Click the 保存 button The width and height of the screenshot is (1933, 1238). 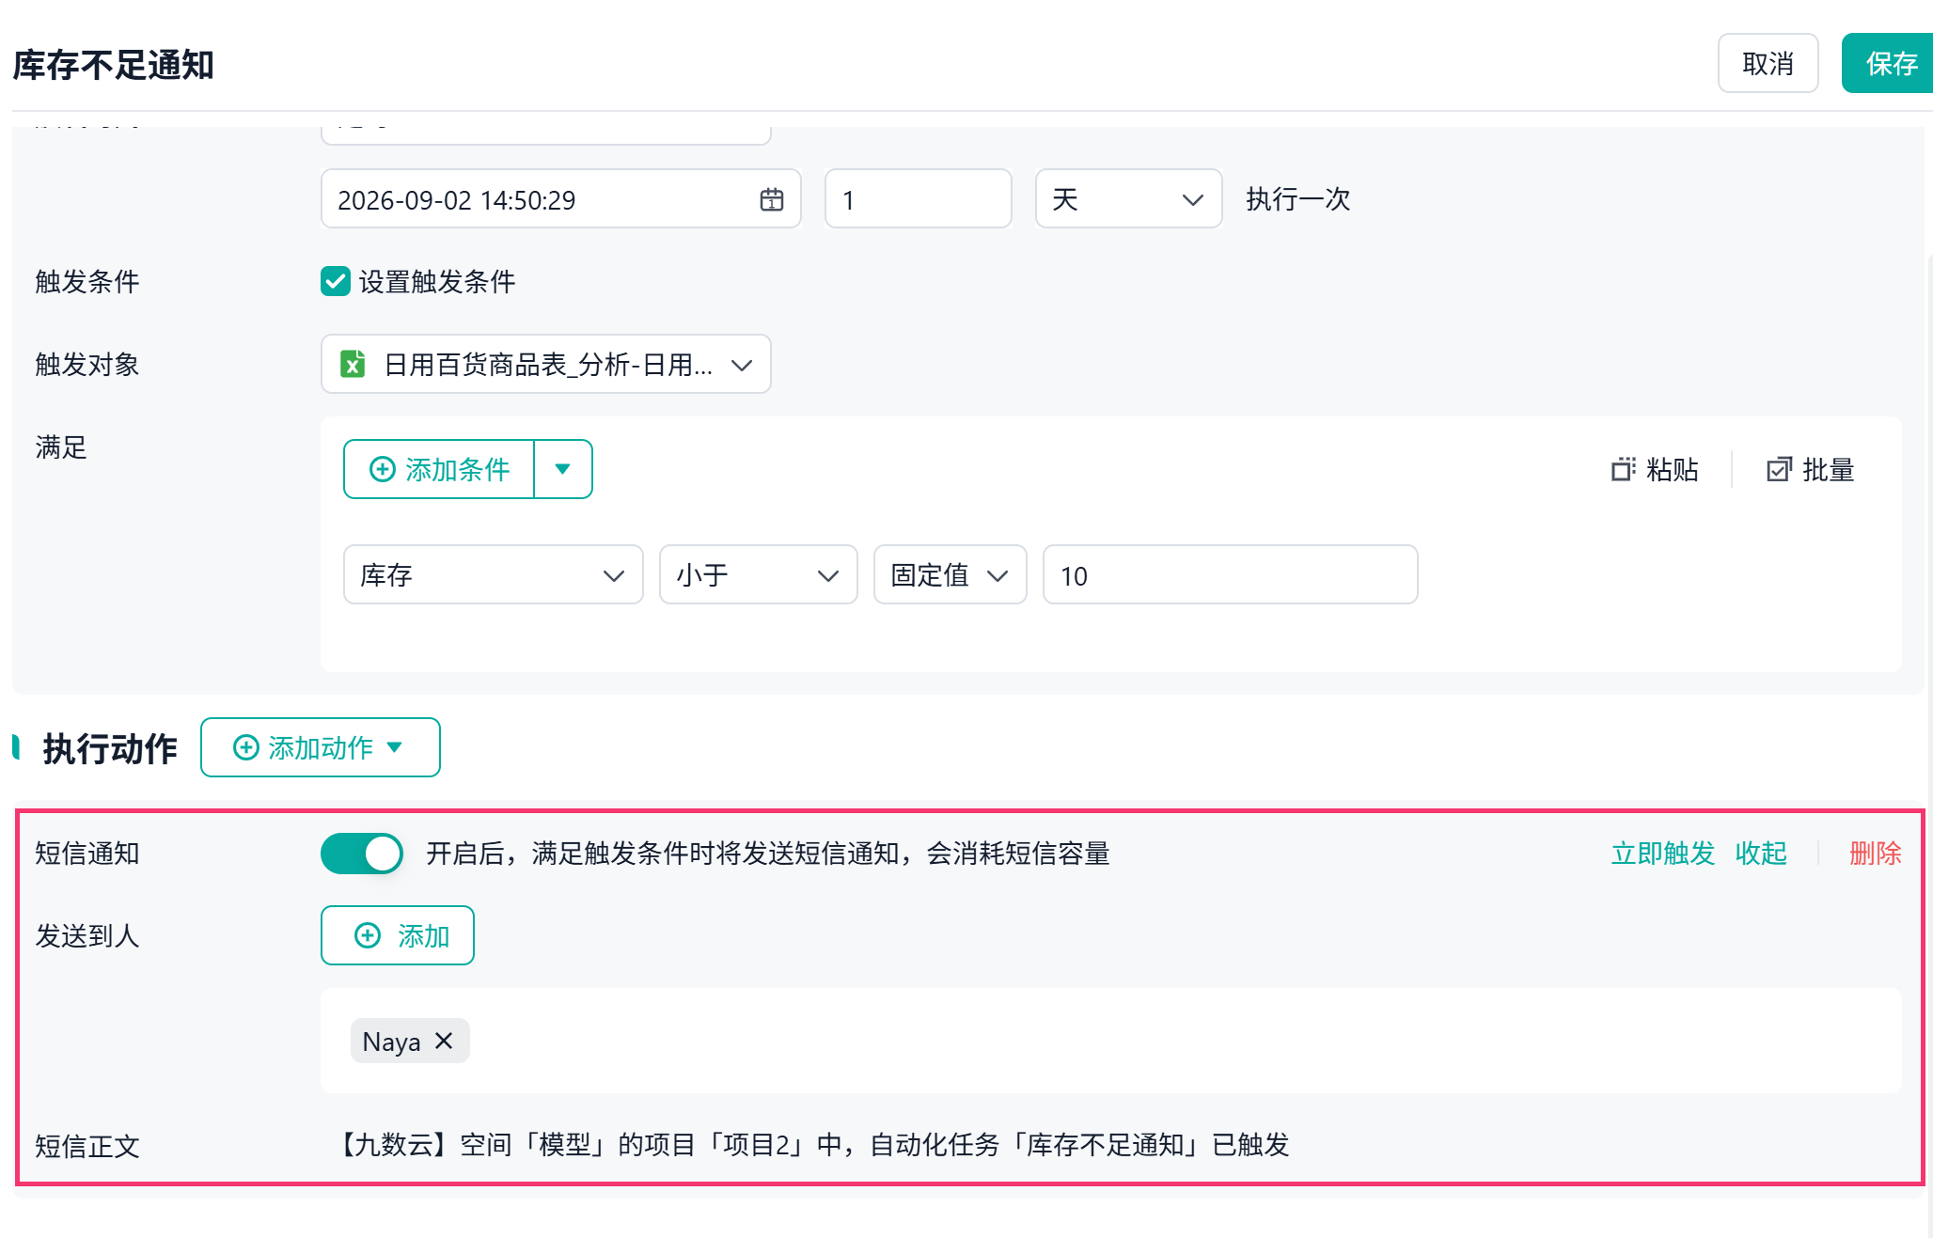1890,63
